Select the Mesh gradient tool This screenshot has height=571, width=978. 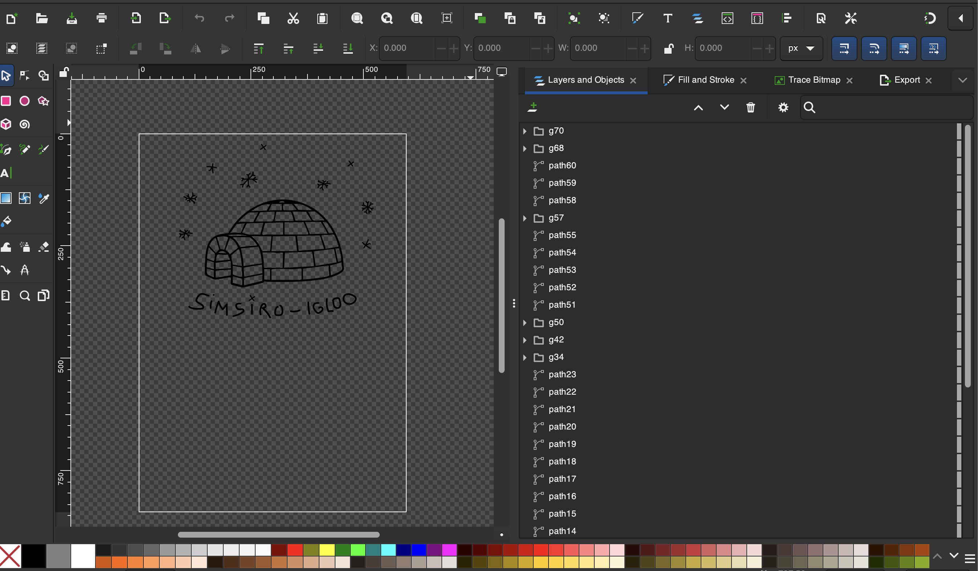click(x=24, y=198)
